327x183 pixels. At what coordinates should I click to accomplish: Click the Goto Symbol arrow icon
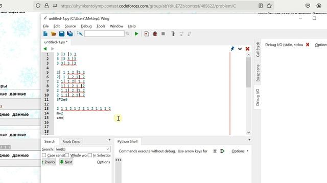point(80,34)
